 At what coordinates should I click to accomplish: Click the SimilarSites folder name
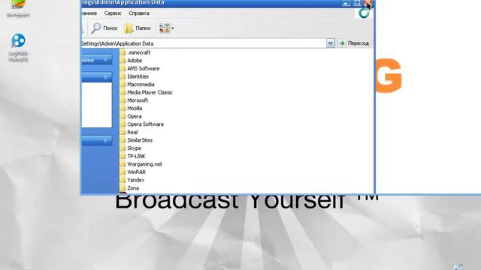(140, 140)
